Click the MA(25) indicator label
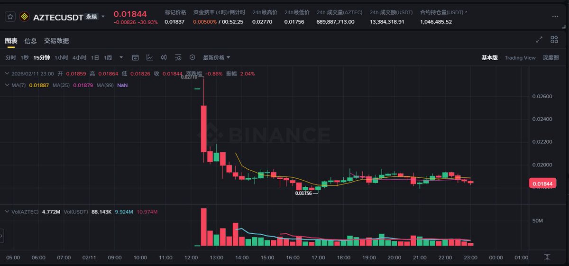Image resolution: width=569 pixels, height=266 pixels. pos(62,85)
